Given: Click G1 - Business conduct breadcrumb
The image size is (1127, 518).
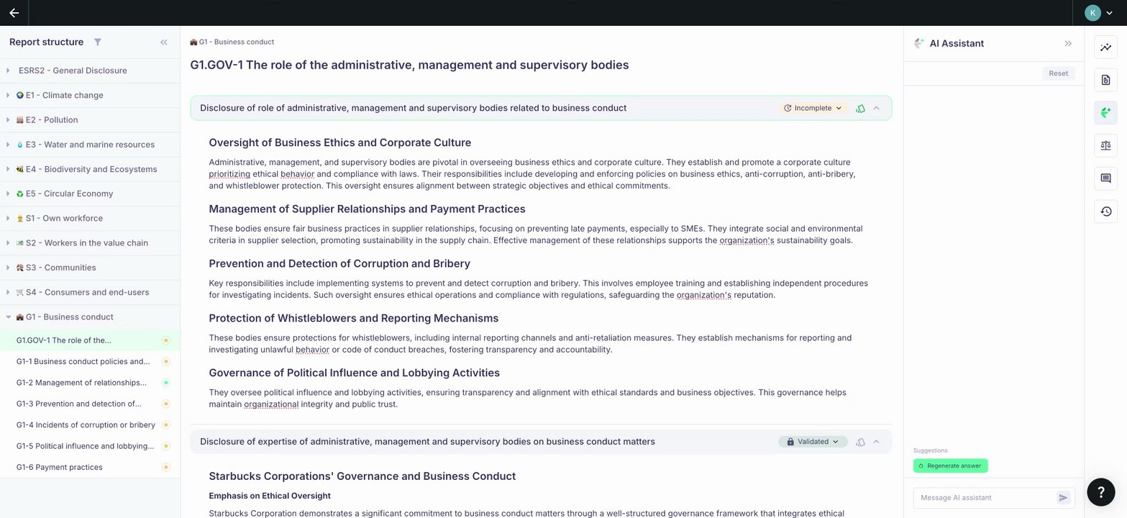Looking at the screenshot, I should 232,42.
